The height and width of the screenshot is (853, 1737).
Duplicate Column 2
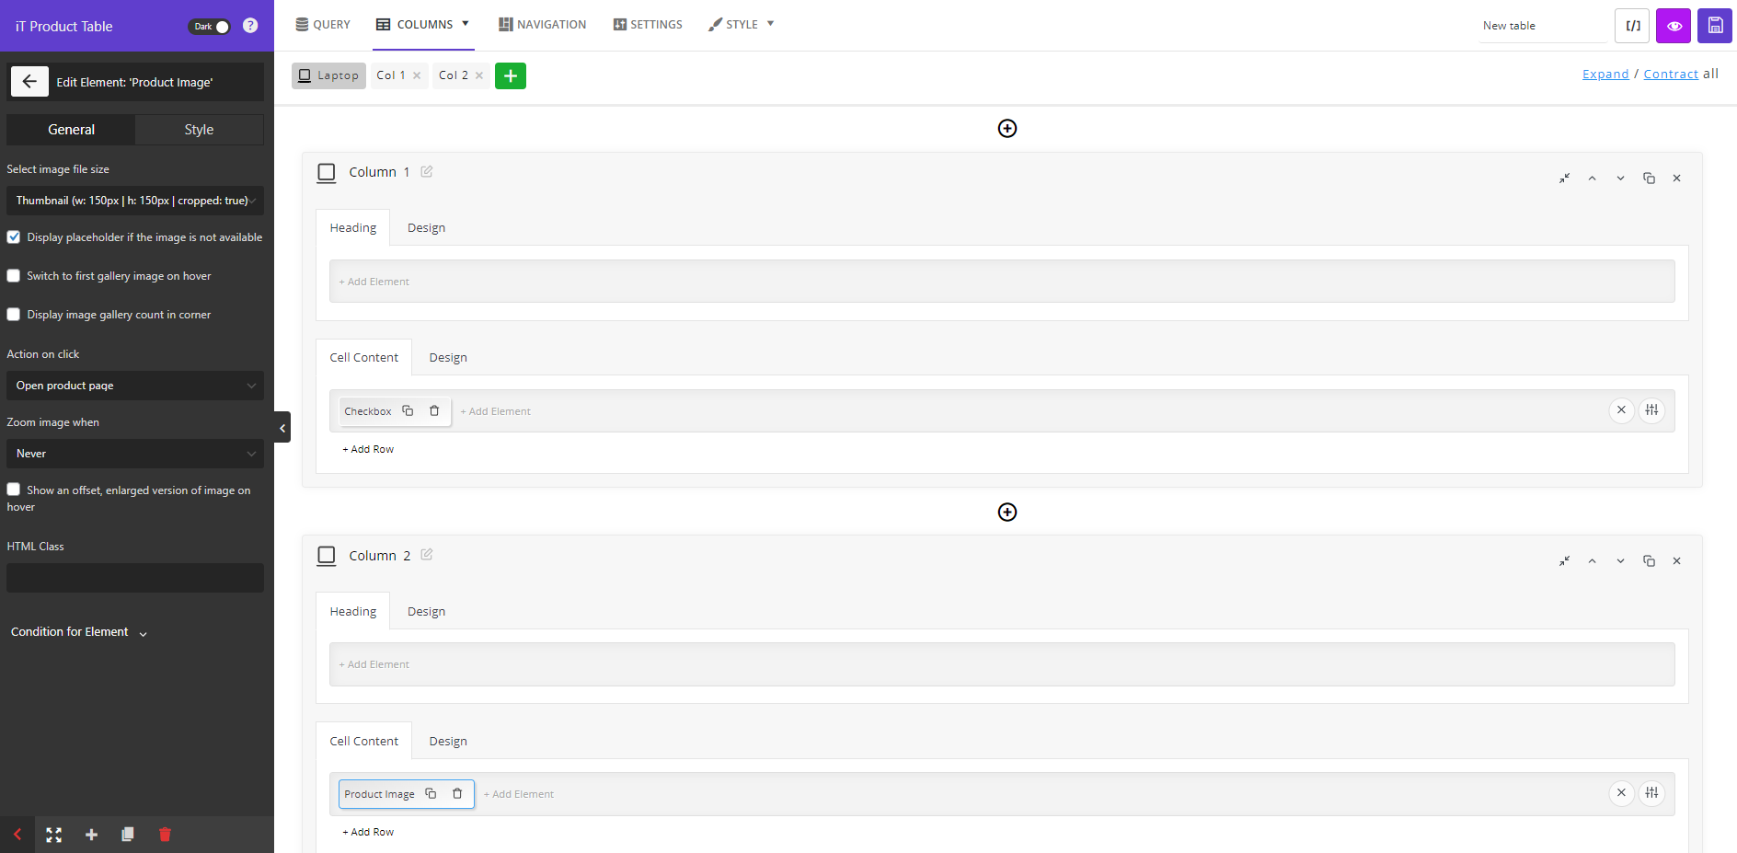tap(1649, 561)
